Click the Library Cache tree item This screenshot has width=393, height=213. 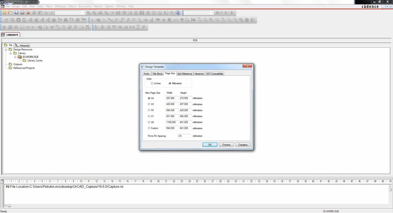(x=35, y=60)
